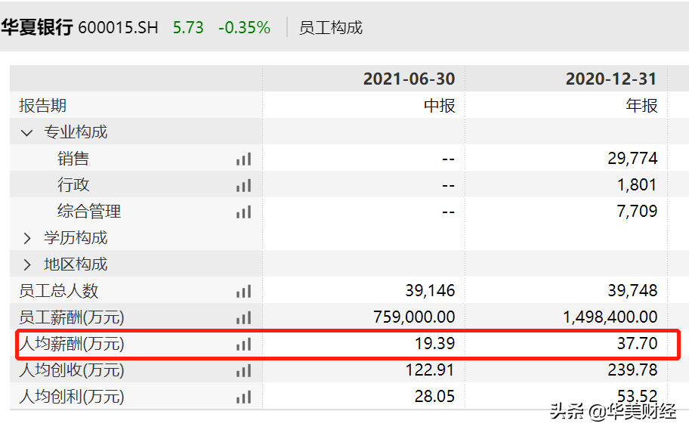Click the 员工薪酬(万元) row label
689x433 pixels.
[72, 317]
